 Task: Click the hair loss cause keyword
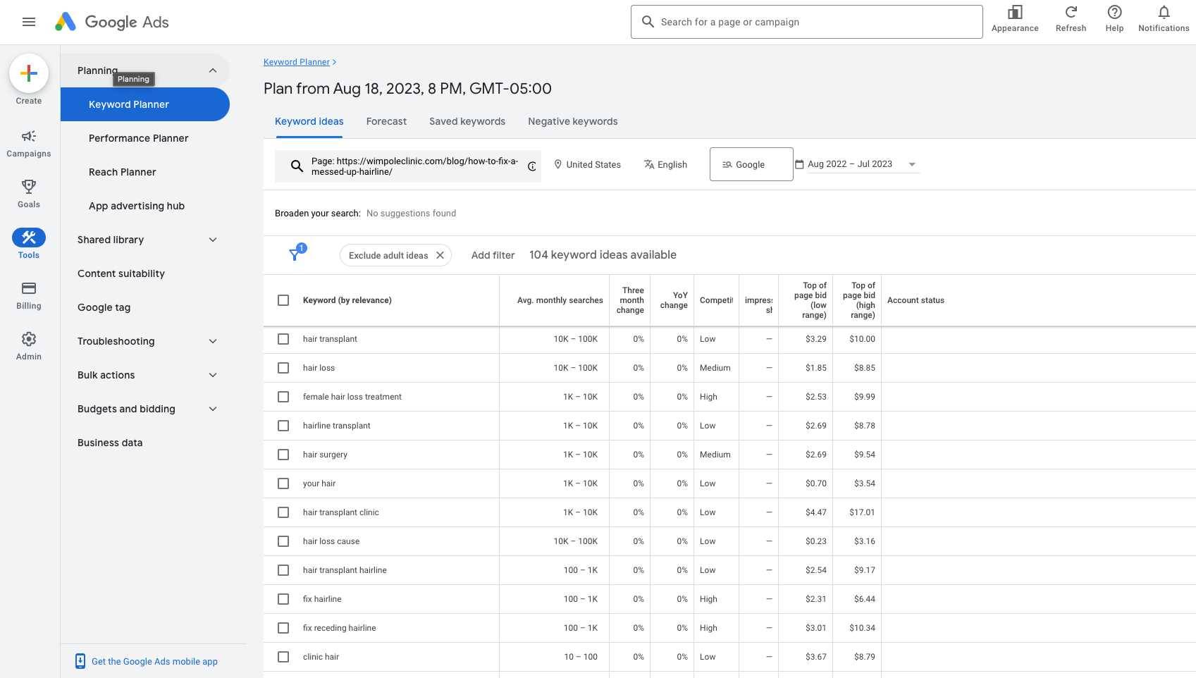tap(331, 541)
